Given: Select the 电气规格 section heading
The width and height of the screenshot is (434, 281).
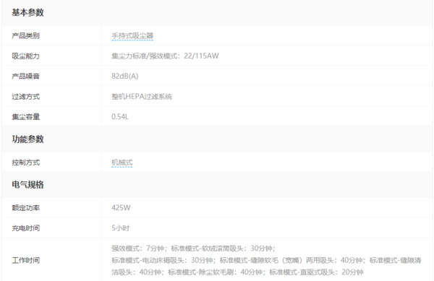Looking at the screenshot, I should (x=27, y=185).
